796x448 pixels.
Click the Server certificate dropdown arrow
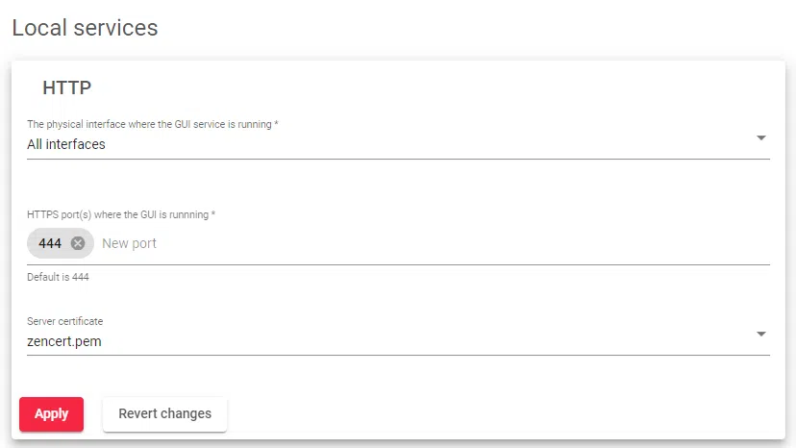tap(760, 335)
